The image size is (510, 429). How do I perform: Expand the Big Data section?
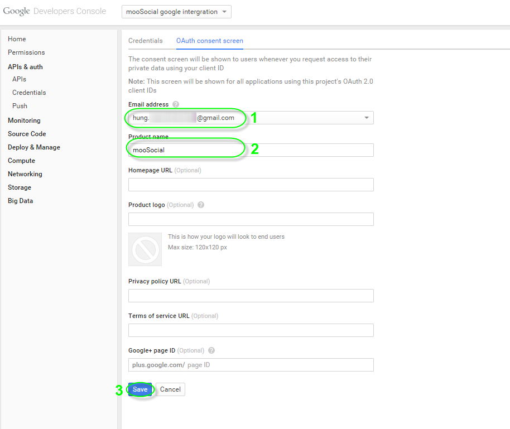pos(21,201)
